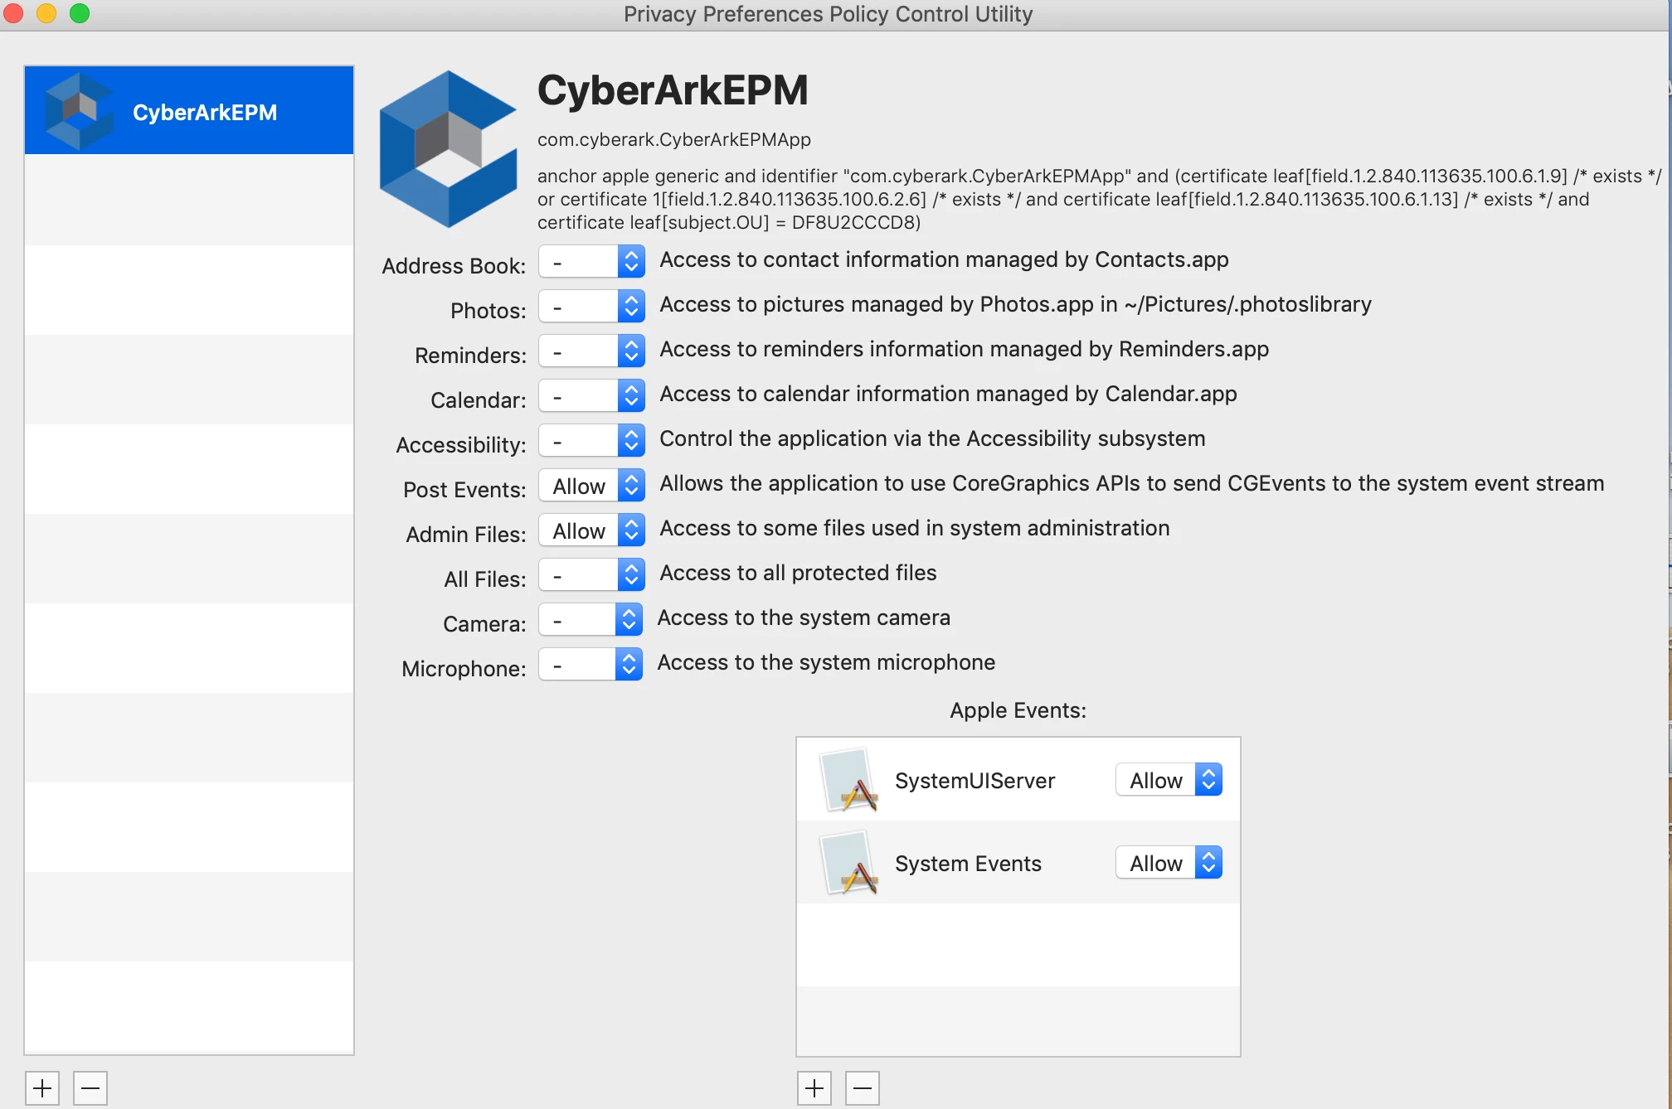
Task: Select the System Events row
Action: click(967, 863)
